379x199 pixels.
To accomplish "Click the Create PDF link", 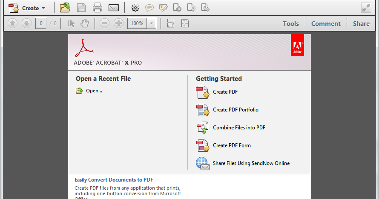I will 225,92.
